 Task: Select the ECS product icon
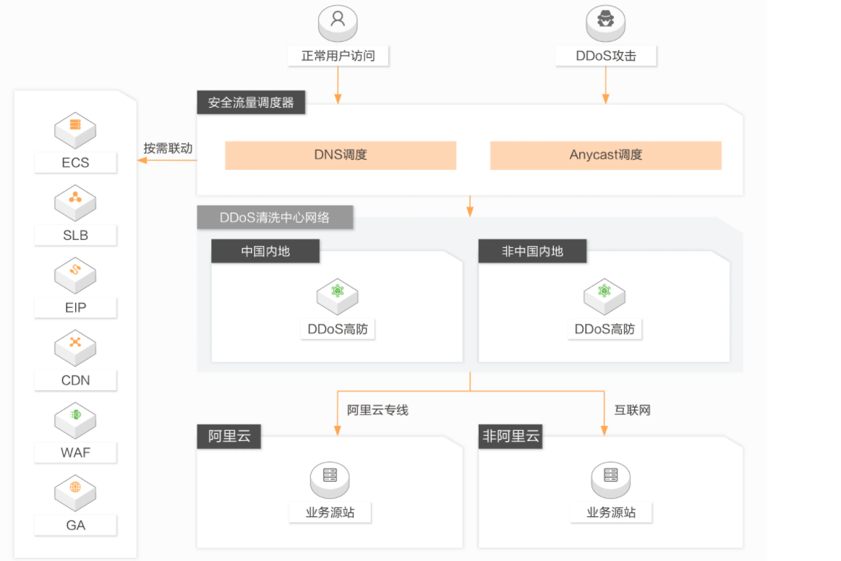pos(75,129)
